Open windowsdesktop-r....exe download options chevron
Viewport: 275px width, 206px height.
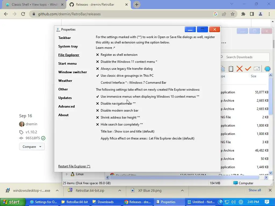pos(57,191)
